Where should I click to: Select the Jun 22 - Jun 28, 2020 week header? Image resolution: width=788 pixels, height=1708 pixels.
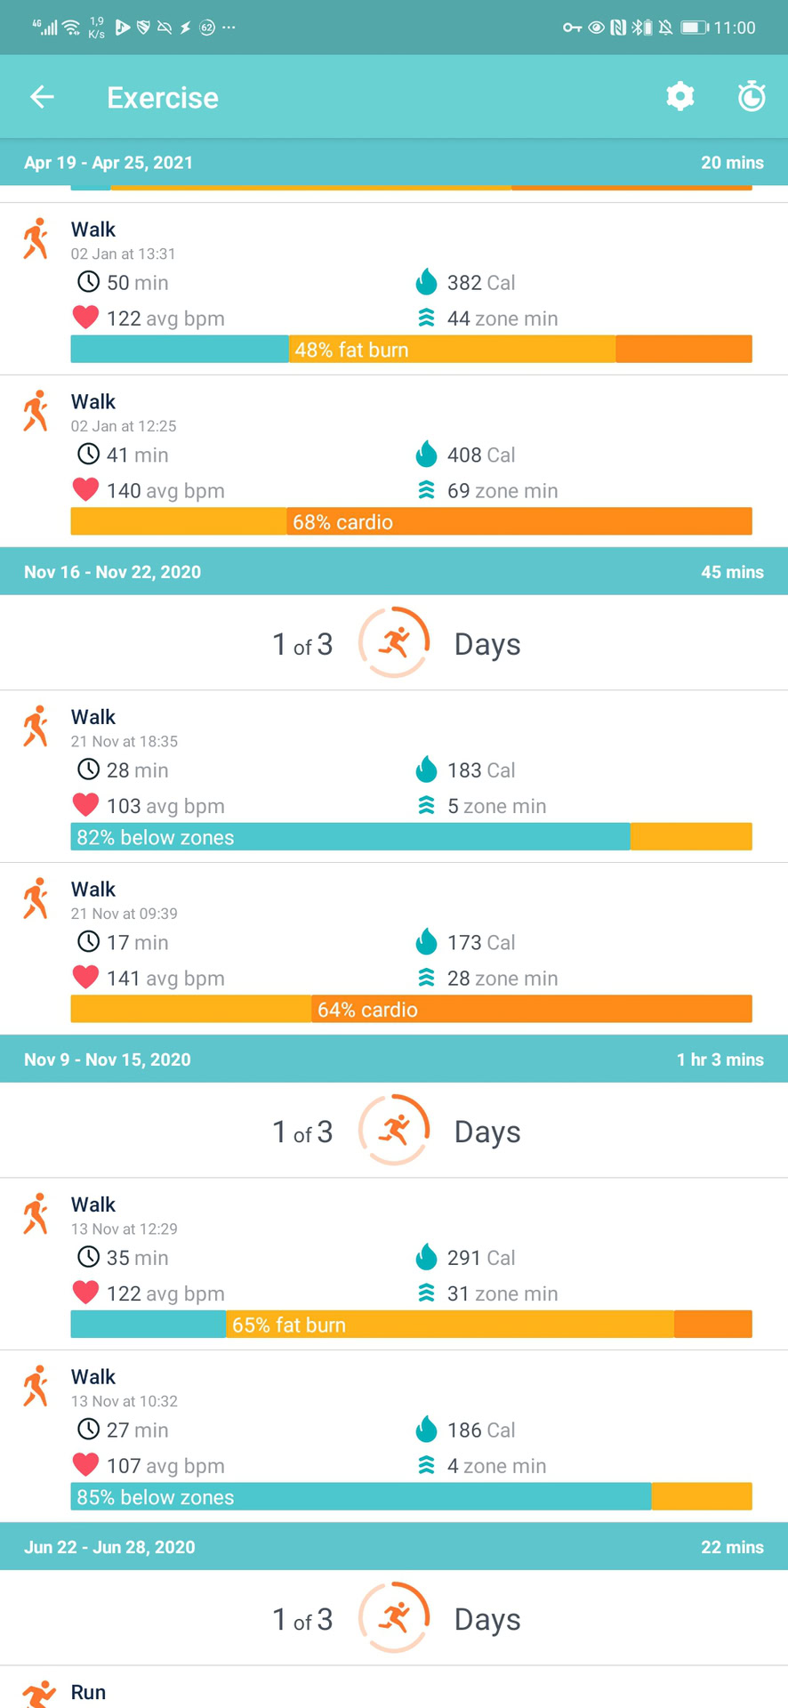(x=394, y=1547)
